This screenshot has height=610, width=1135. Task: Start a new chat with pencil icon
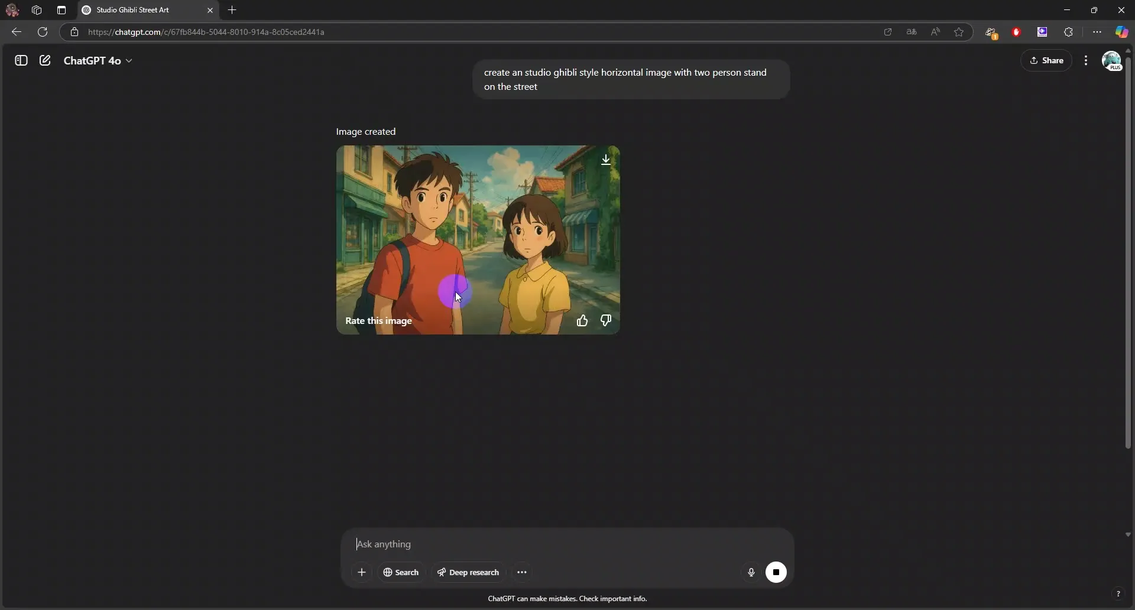coord(45,60)
